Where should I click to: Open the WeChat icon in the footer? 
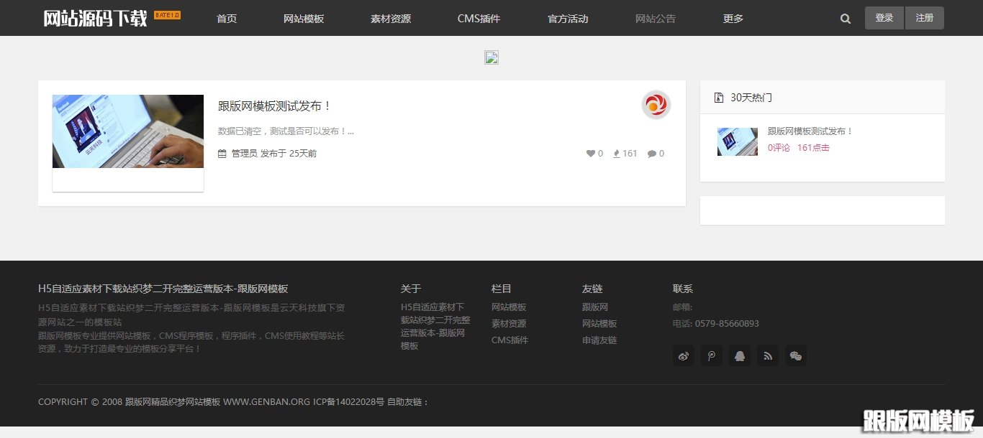(x=795, y=355)
